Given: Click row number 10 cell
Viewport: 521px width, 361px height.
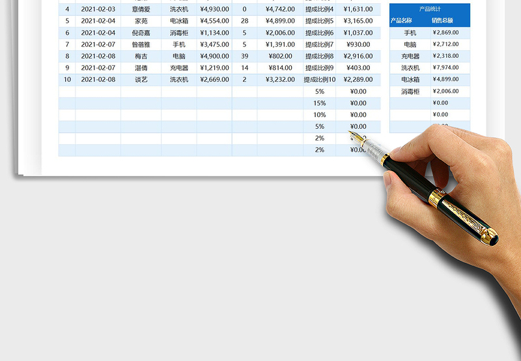Looking at the screenshot, I should (x=67, y=79).
